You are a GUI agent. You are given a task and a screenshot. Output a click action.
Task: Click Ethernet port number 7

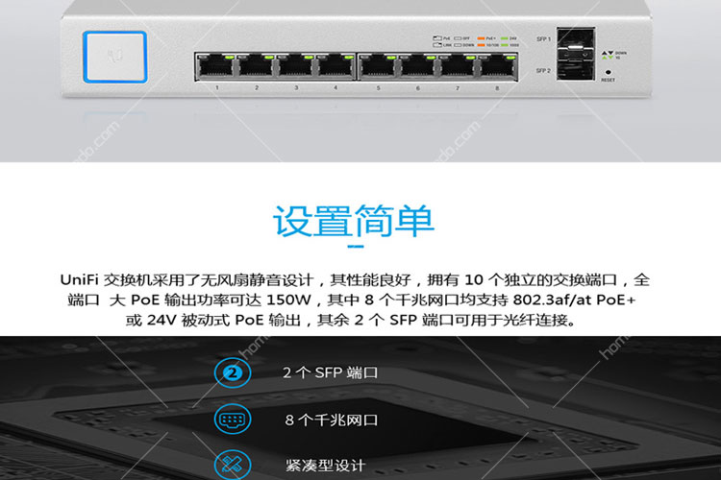[x=458, y=66]
